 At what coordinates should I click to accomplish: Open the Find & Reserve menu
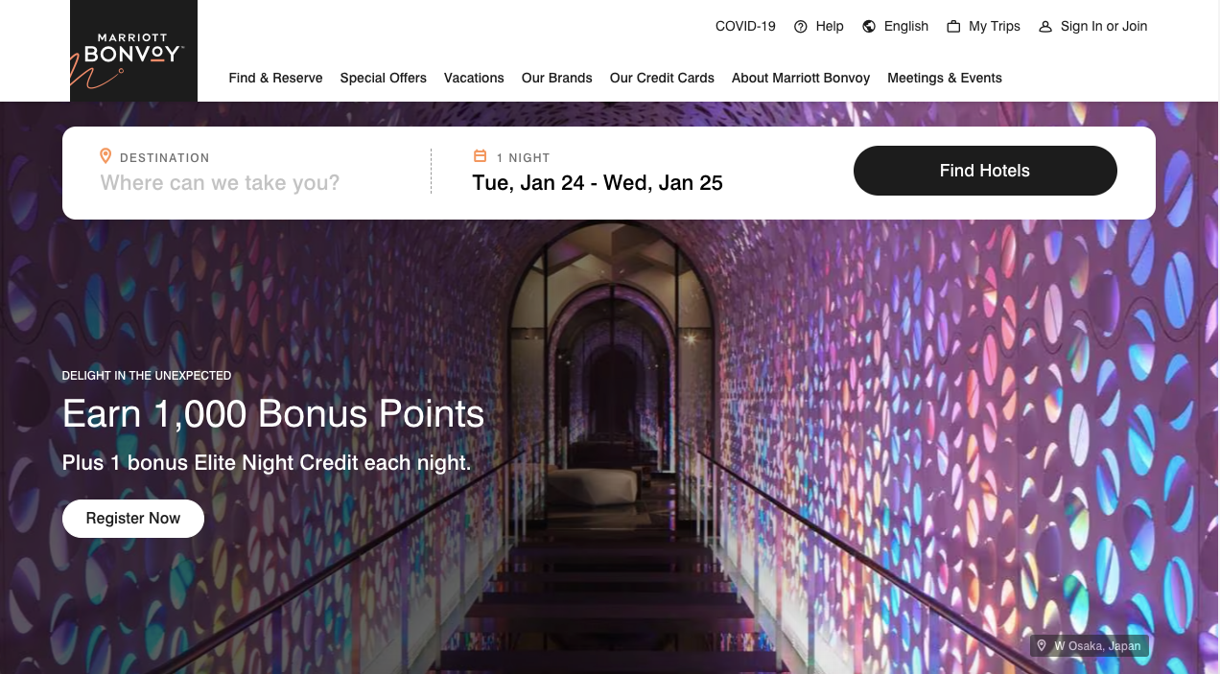(275, 78)
